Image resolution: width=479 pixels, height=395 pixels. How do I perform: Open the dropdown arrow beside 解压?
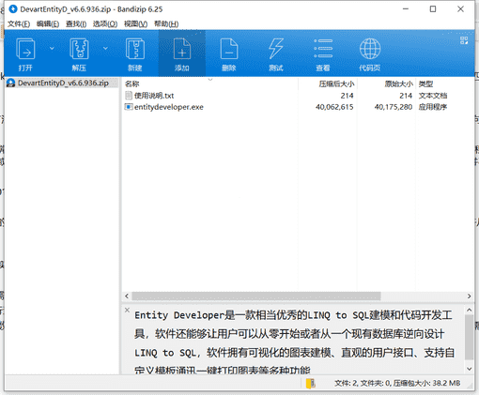tap(105, 48)
